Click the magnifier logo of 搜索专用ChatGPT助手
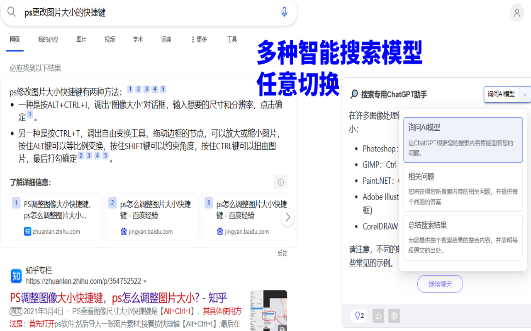The height and width of the screenshot is (331, 531). [x=354, y=94]
